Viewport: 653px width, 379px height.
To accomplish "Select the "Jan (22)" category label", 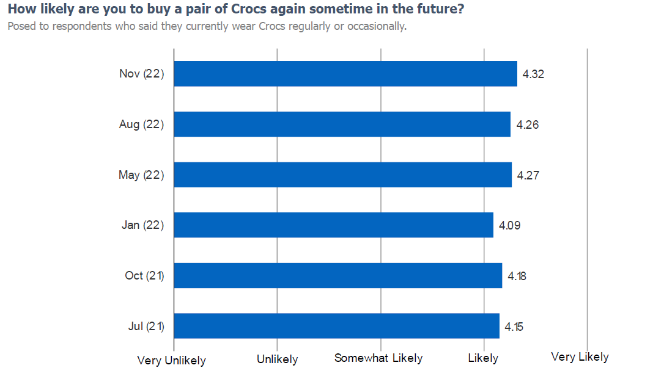I will point(143,225).
